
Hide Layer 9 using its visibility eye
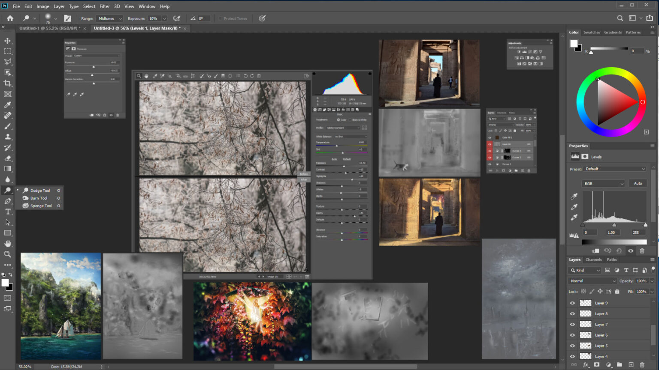[572, 303]
